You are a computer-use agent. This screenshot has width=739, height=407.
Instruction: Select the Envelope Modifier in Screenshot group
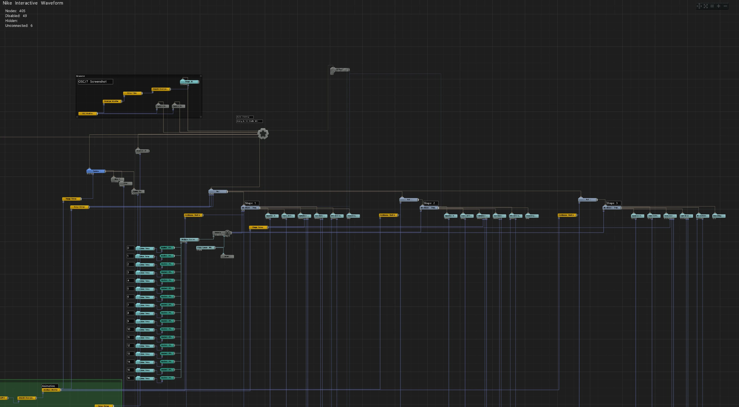pos(112,101)
